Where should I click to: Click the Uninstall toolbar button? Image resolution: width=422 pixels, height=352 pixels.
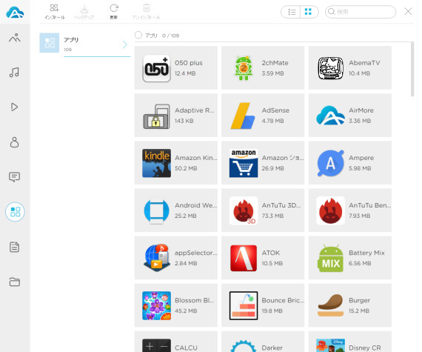[146, 12]
